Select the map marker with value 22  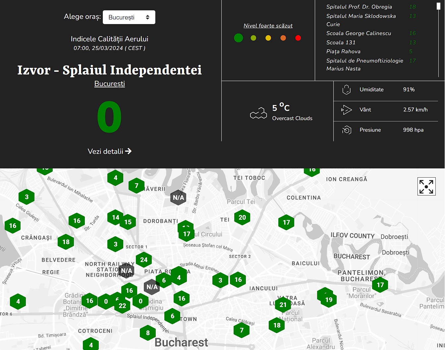point(123,306)
